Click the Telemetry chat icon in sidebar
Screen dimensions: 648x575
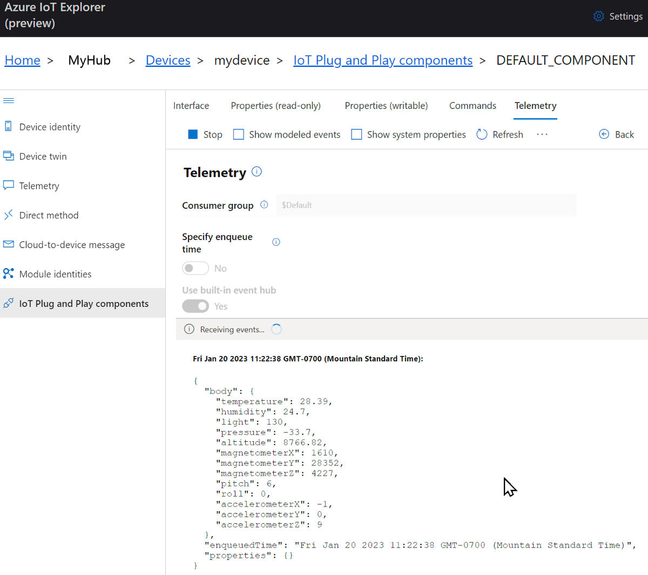(8, 185)
